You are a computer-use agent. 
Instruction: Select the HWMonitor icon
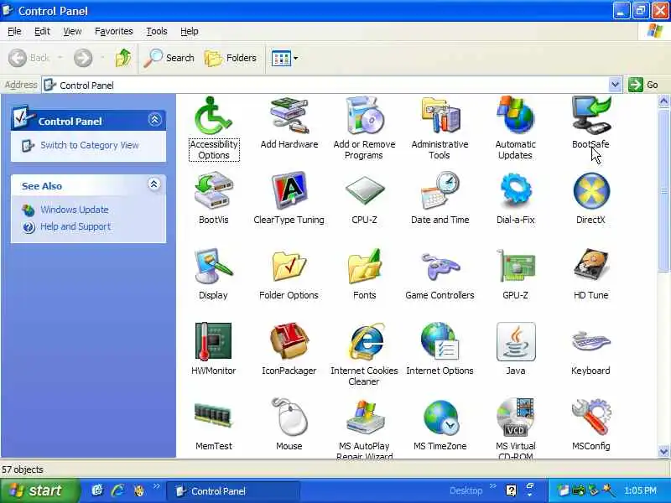213,341
